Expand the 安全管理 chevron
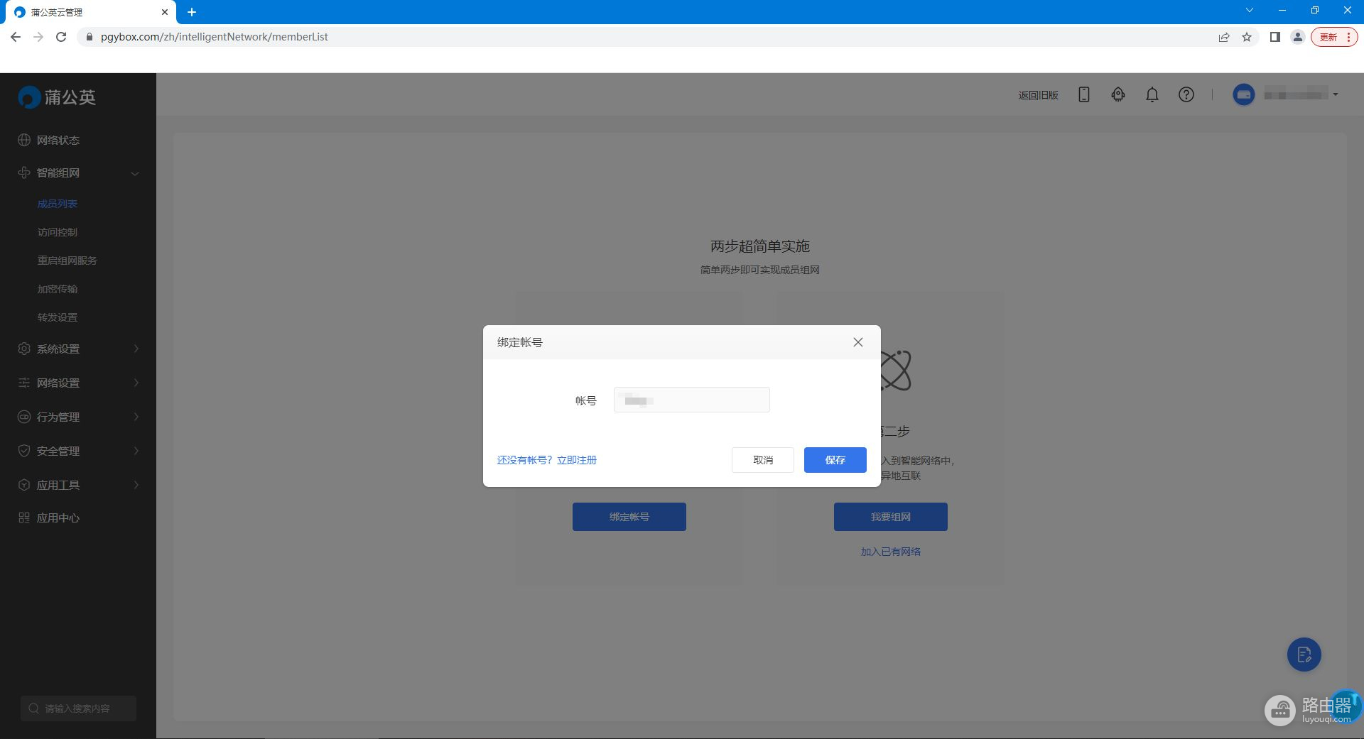The height and width of the screenshot is (739, 1364). (x=136, y=451)
